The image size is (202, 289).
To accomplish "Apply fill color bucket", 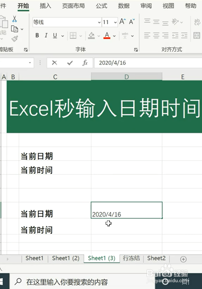I will click(x=92, y=36).
